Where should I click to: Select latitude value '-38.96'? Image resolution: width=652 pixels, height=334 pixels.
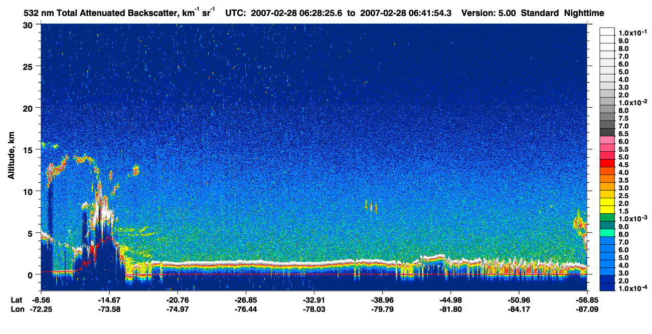point(382,300)
